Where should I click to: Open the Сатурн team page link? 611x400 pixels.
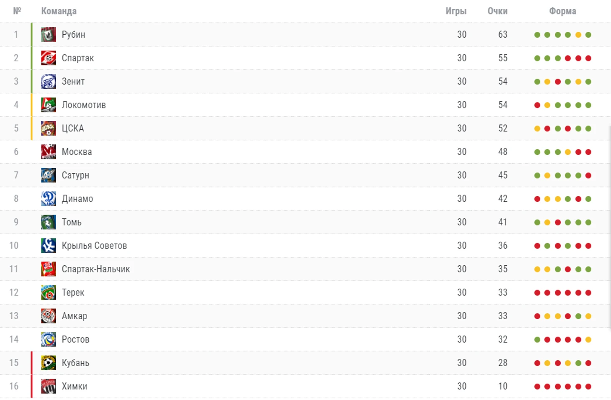coord(75,175)
